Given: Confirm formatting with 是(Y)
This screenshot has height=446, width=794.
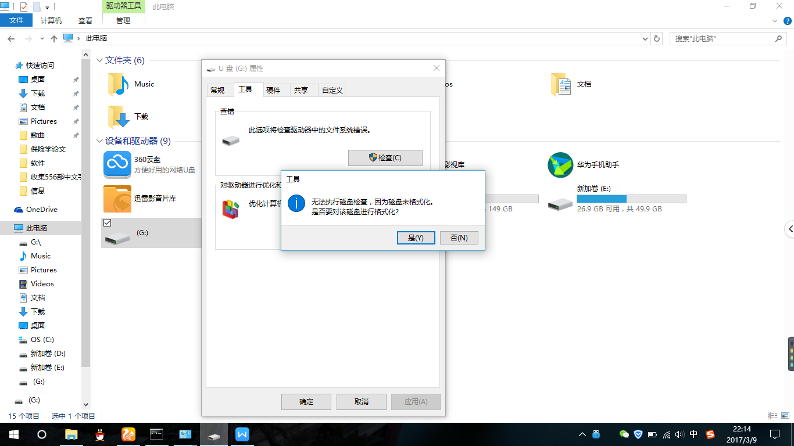Looking at the screenshot, I should (x=416, y=238).
